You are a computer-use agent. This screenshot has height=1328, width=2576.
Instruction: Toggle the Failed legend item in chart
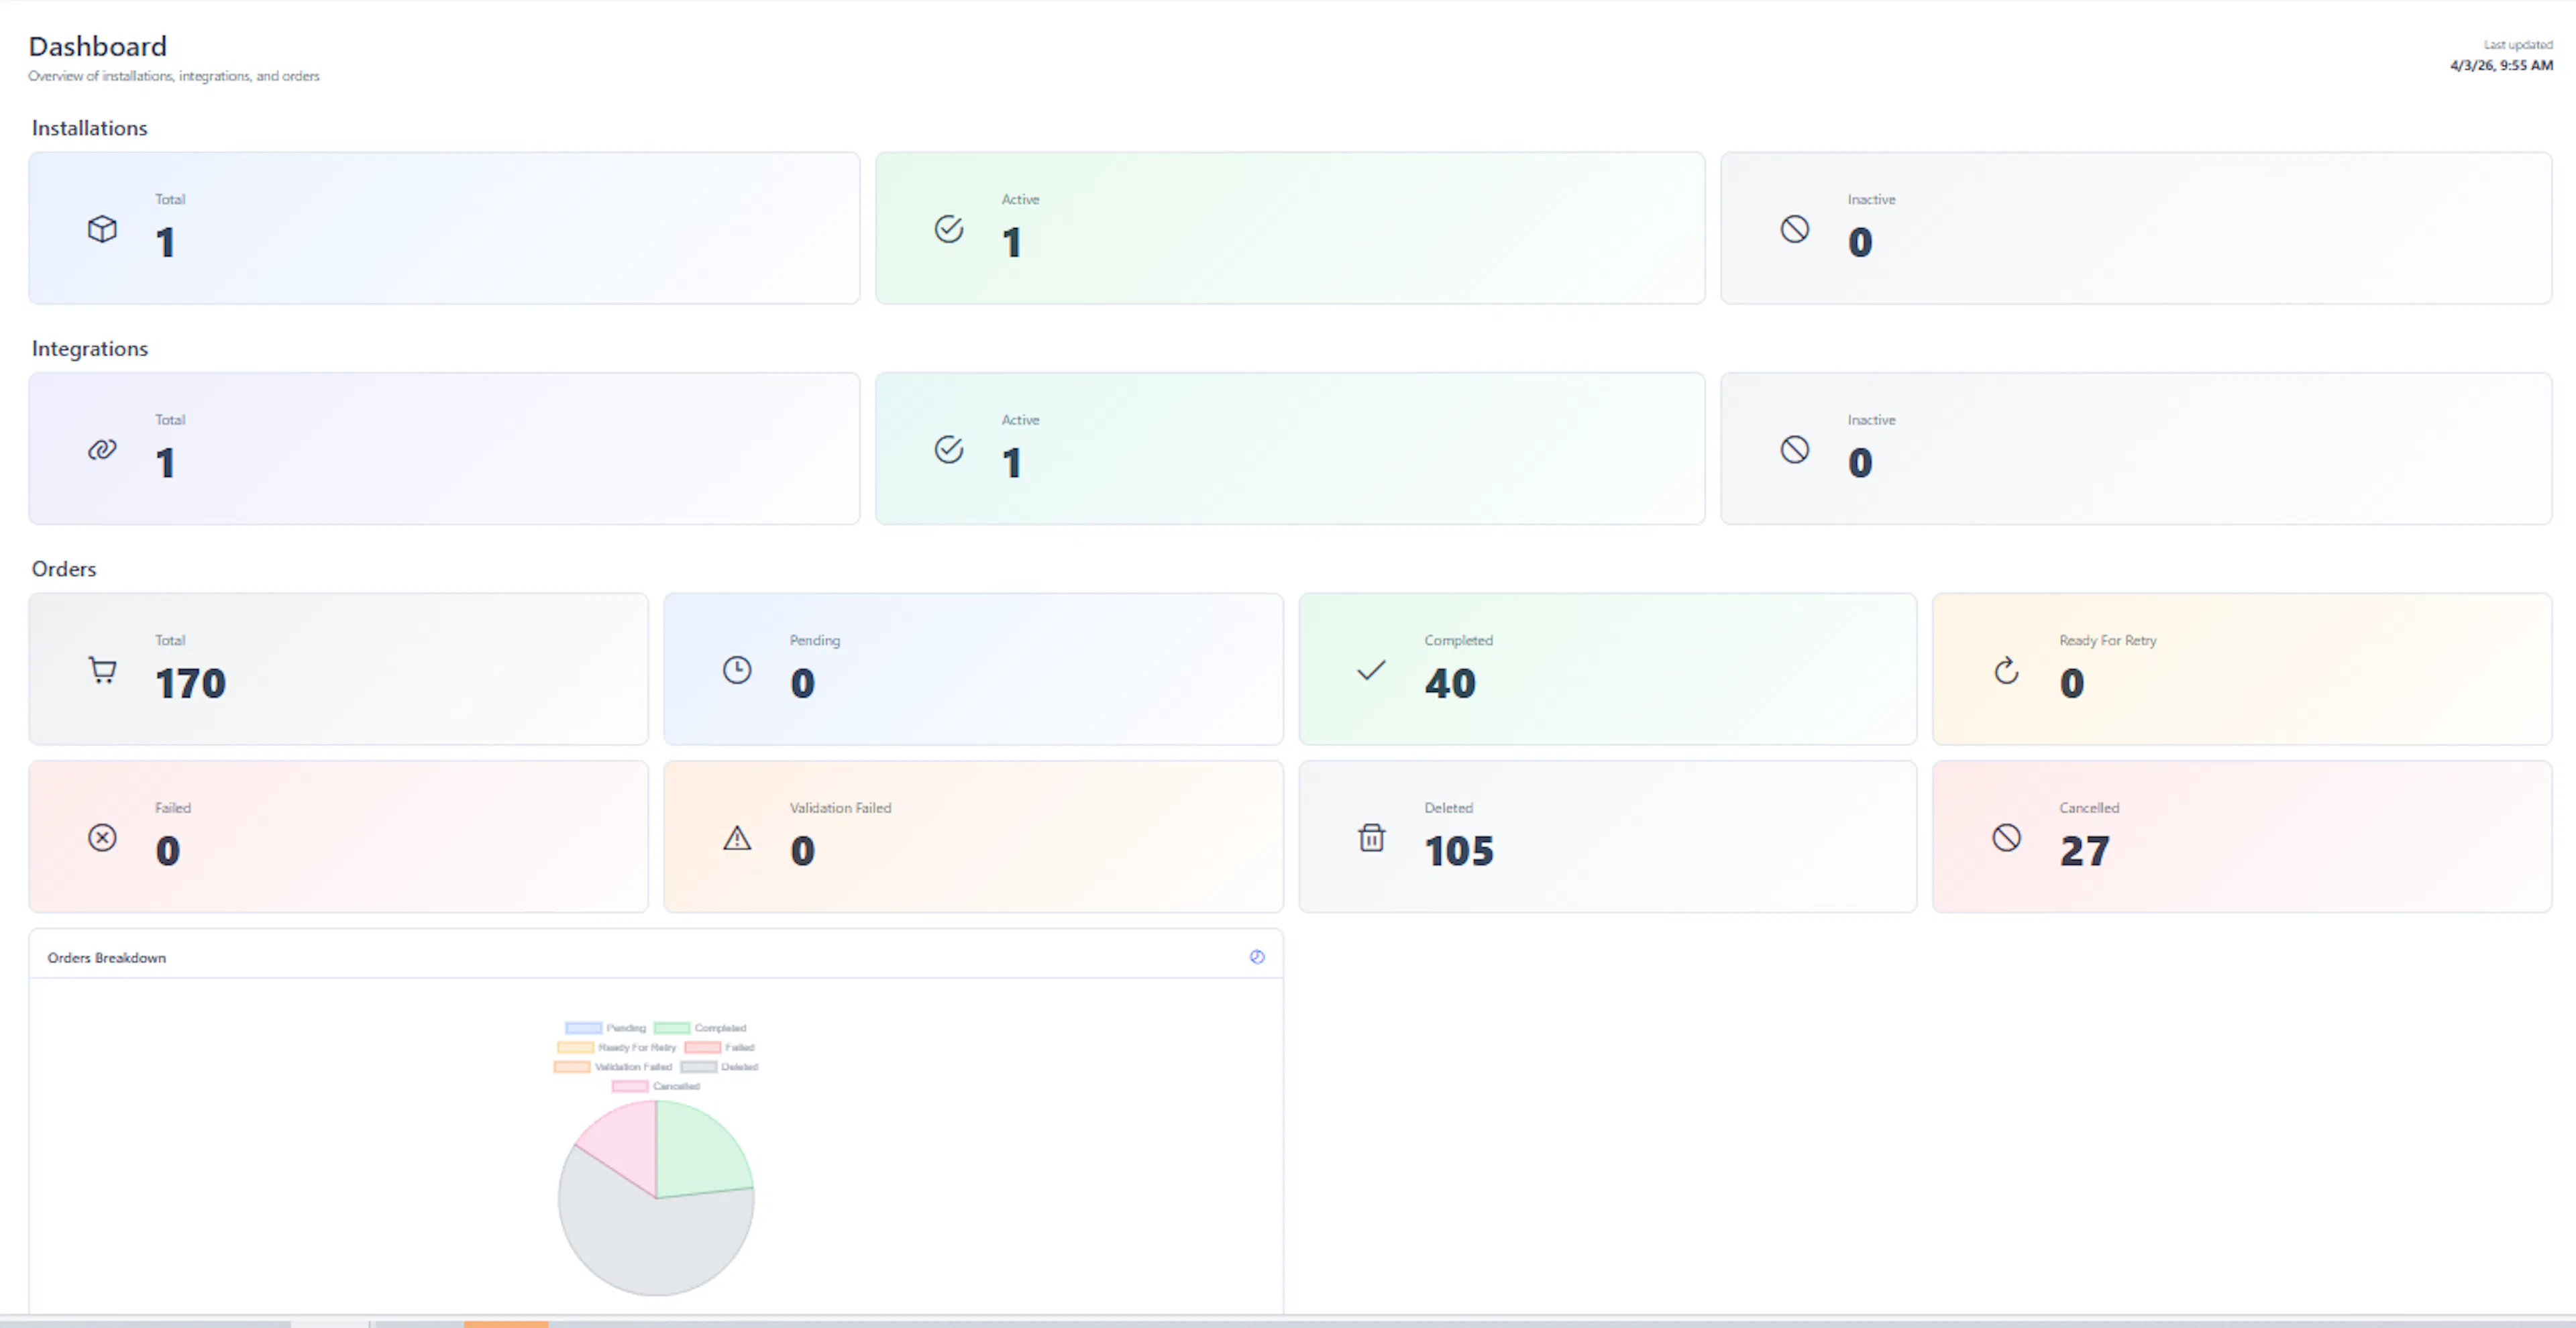pos(719,1047)
